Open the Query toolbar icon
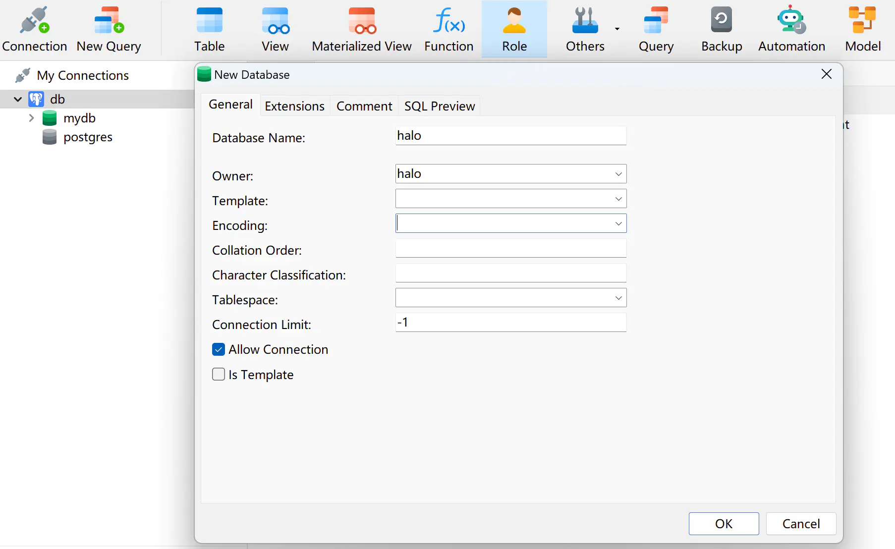Screen dimensions: 895x549 (x=656, y=20)
